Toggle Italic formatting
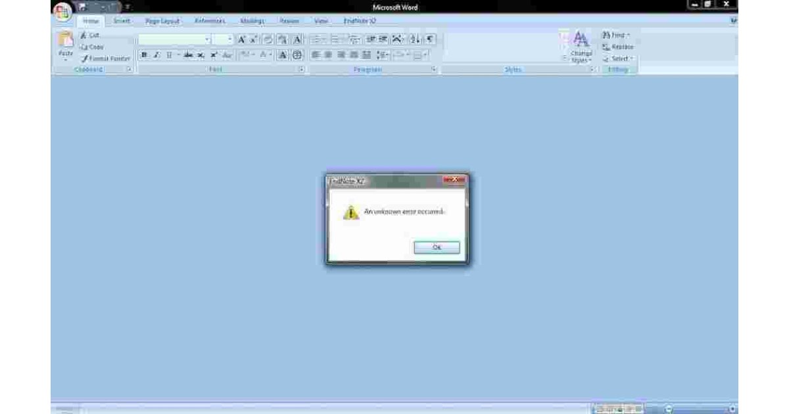This screenshot has height=414, width=789. click(156, 55)
